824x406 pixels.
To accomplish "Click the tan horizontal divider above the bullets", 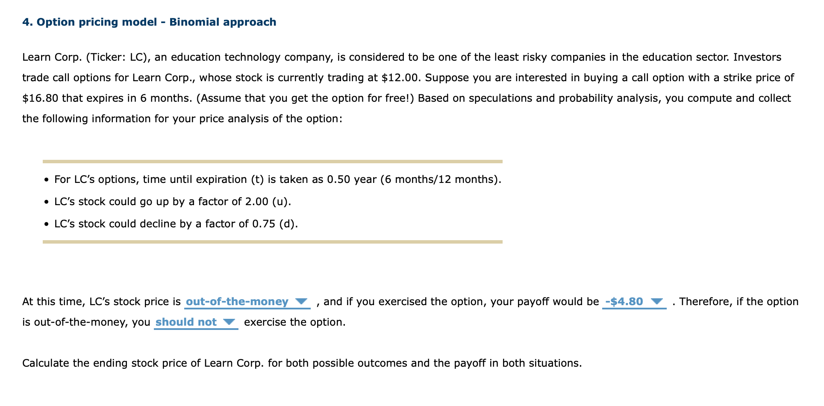I will (x=272, y=161).
